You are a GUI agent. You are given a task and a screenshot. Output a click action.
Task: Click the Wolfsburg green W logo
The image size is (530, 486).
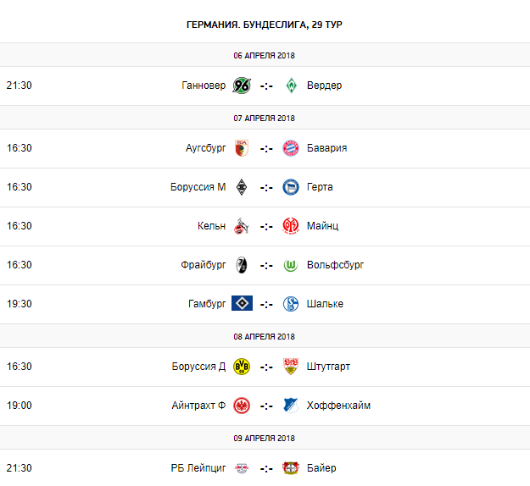(291, 265)
